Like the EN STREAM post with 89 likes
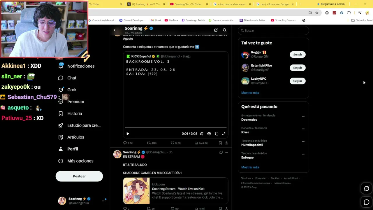Image resolution: width=373 pixels, height=210 pixels. click(x=175, y=209)
